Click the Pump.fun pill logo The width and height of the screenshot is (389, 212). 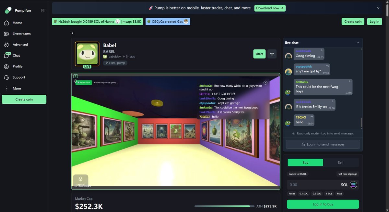click(x=8, y=10)
